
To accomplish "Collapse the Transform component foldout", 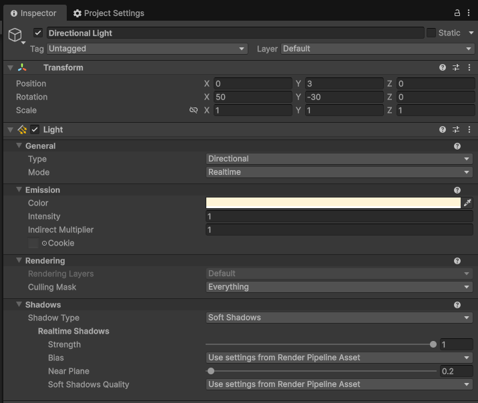I will [11, 67].
